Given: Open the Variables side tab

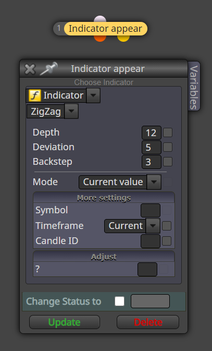Looking at the screenshot, I should (194, 86).
